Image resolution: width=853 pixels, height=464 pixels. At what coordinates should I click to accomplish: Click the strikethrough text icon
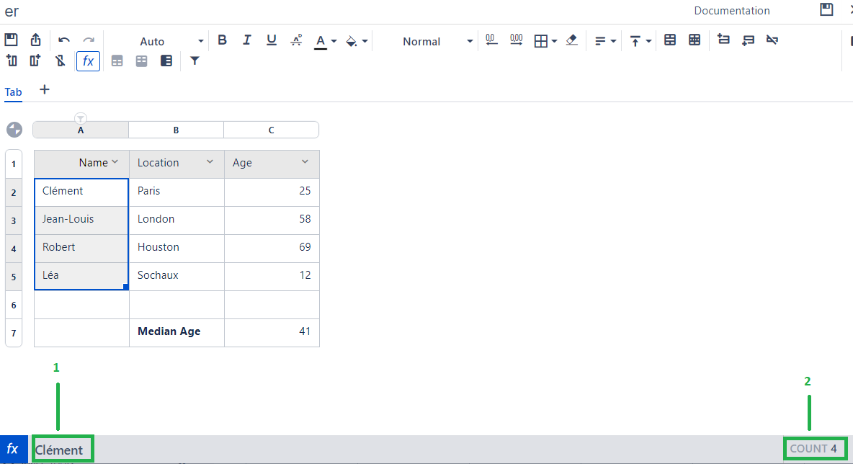[296, 40]
